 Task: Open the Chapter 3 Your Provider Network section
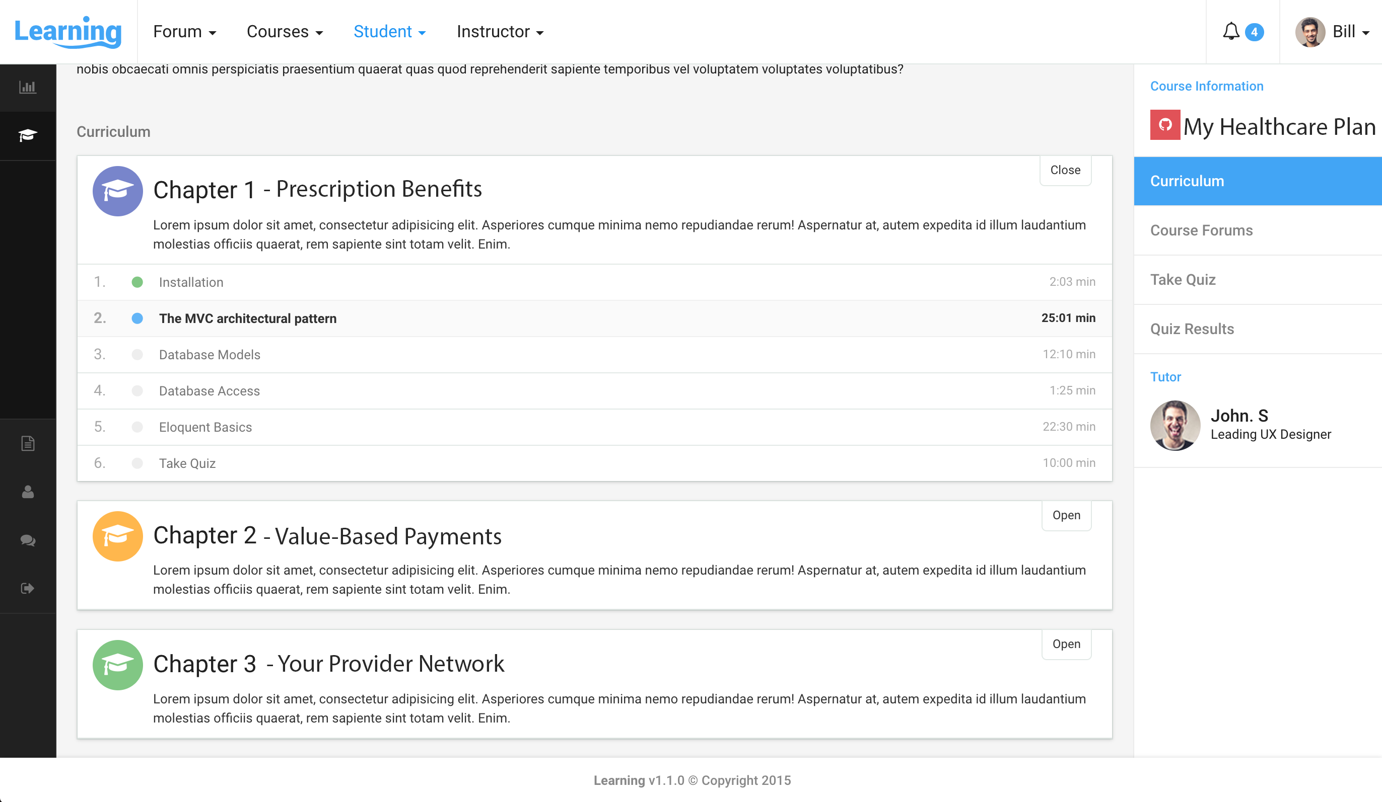click(x=1066, y=644)
